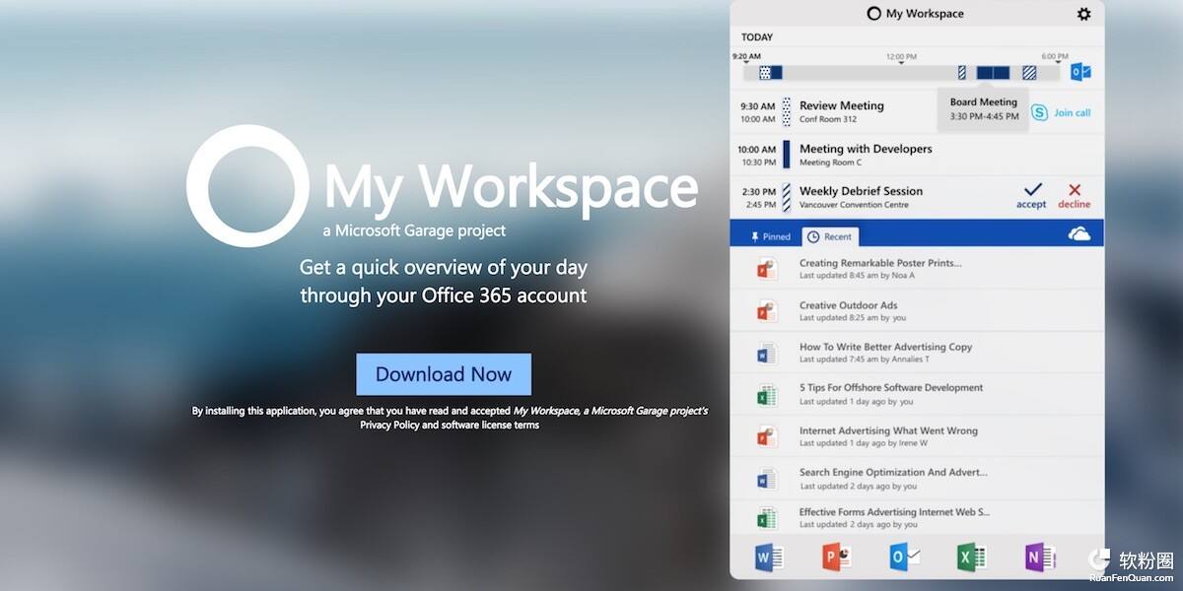Open the Privacy Policy link
This screenshot has height=591, width=1183.
[x=388, y=426]
